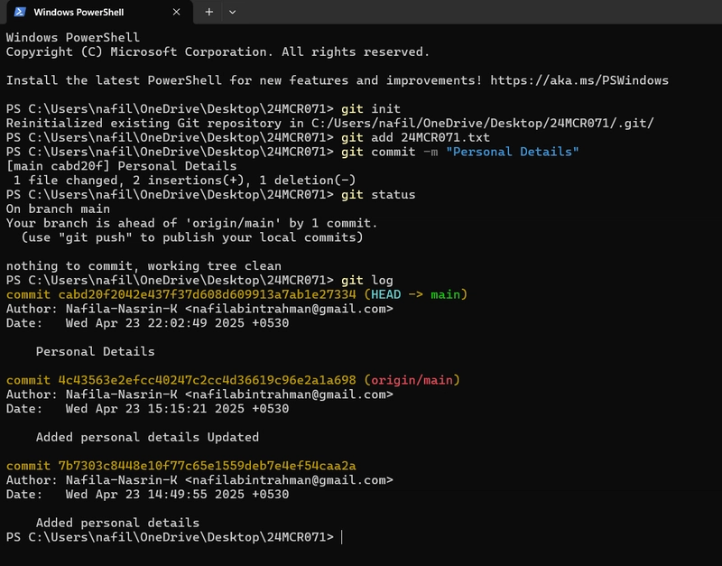
Task: Click the '(use "git push" to publish' hint
Action: point(192,237)
